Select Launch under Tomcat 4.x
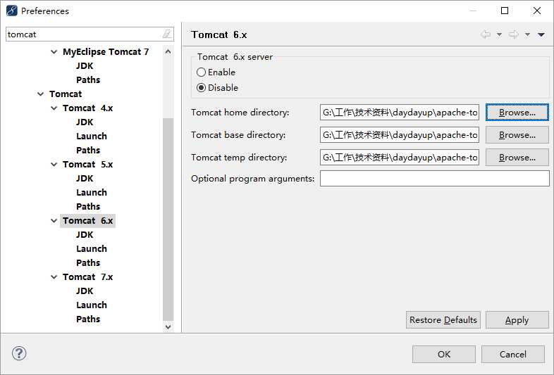The width and height of the screenshot is (554, 375). coord(92,136)
